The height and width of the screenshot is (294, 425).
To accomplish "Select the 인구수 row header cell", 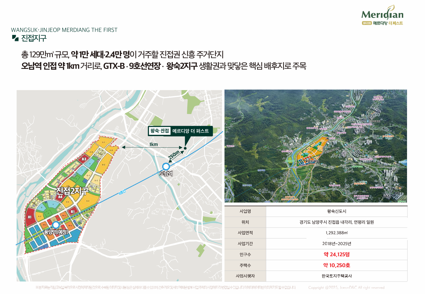I will pyautogui.click(x=245, y=255).
